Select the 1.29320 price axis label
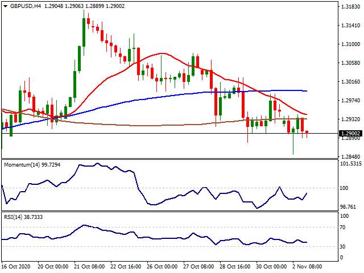This screenshot has width=364, height=273. 350,119
